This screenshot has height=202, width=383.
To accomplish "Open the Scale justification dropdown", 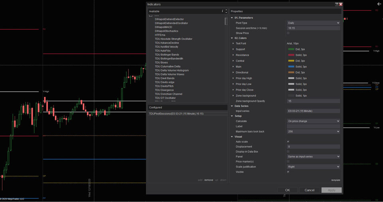I will coord(313,167).
